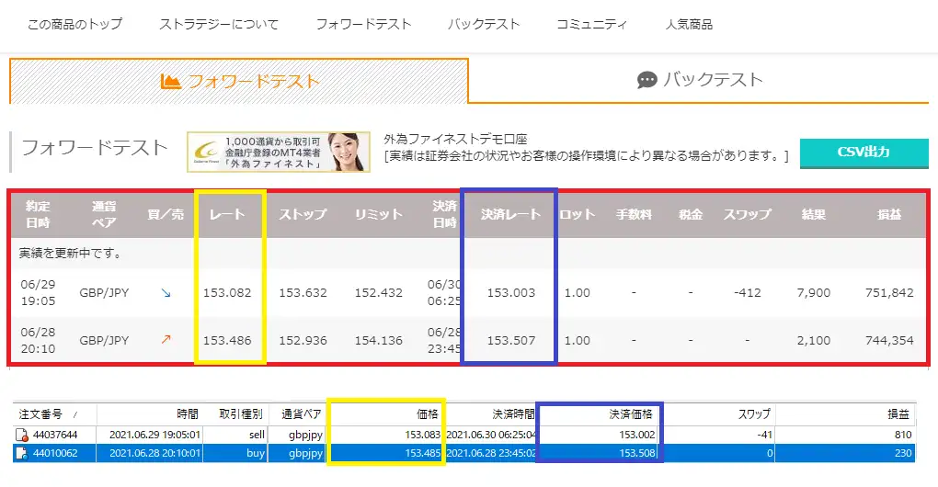Click the 時間 column header in the order list
This screenshot has width=938, height=487.
pyautogui.click(x=187, y=414)
